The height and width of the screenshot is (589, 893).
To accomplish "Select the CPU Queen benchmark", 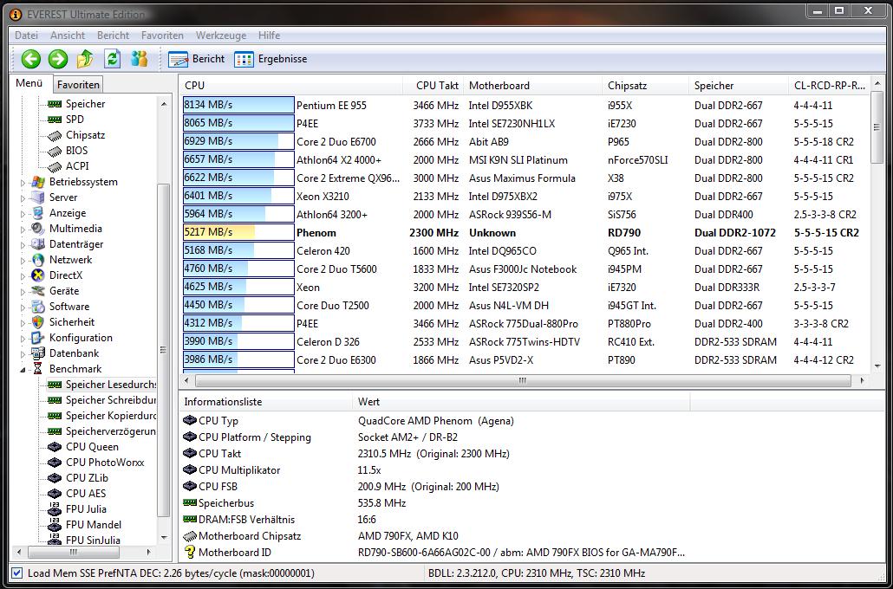I will click(x=92, y=447).
